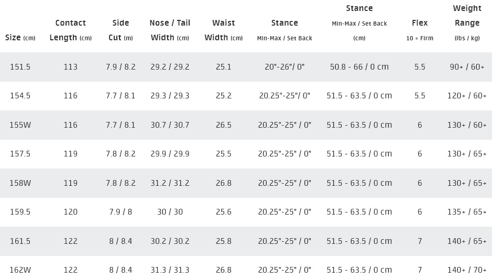The image size is (492, 280).
Task: Click the 7.9 / 8 side cut value
Action: 121,212
